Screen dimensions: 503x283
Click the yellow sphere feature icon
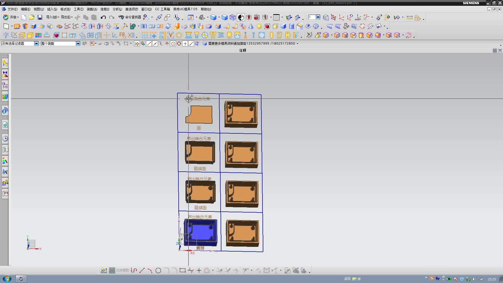click(x=259, y=26)
